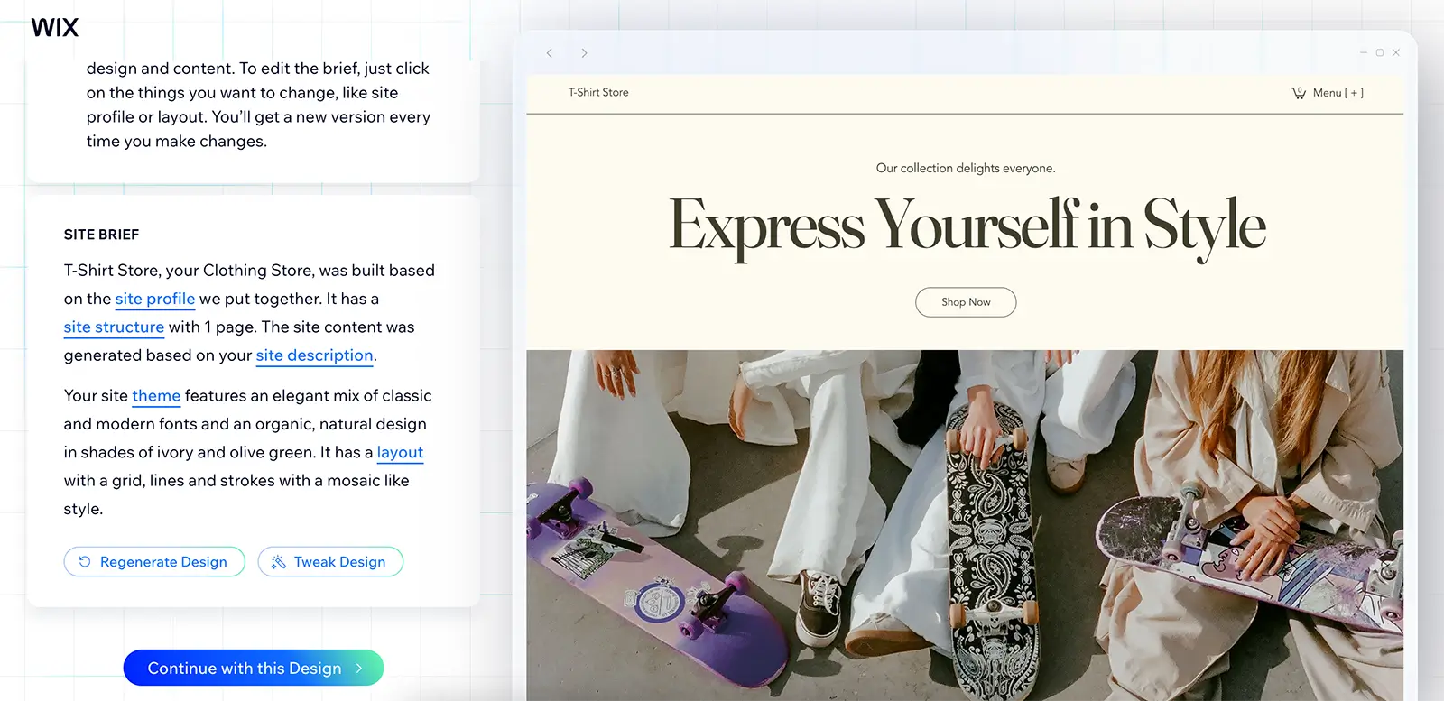
Task: Click the Wix logo
Action: point(55,27)
